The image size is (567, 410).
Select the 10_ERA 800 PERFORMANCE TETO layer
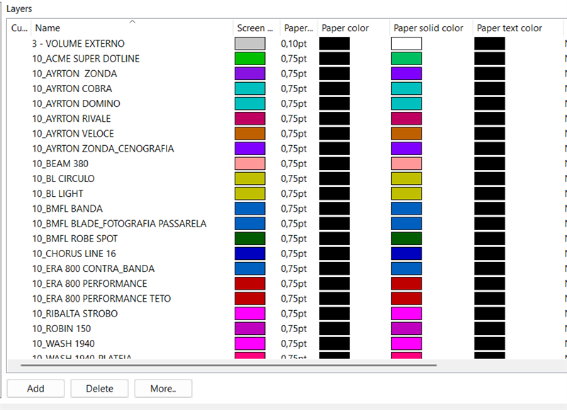tap(101, 299)
